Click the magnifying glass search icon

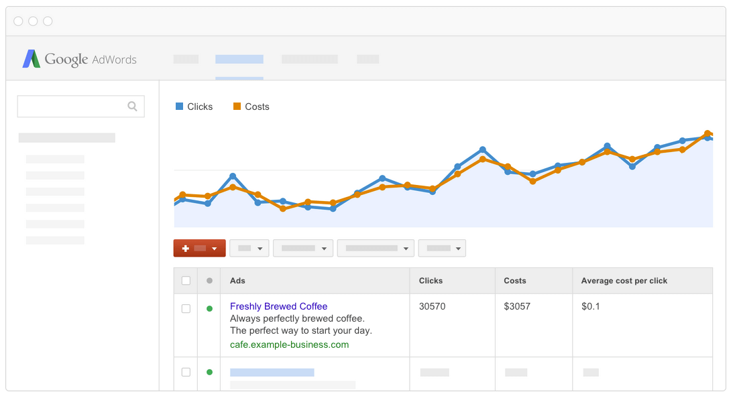(132, 106)
